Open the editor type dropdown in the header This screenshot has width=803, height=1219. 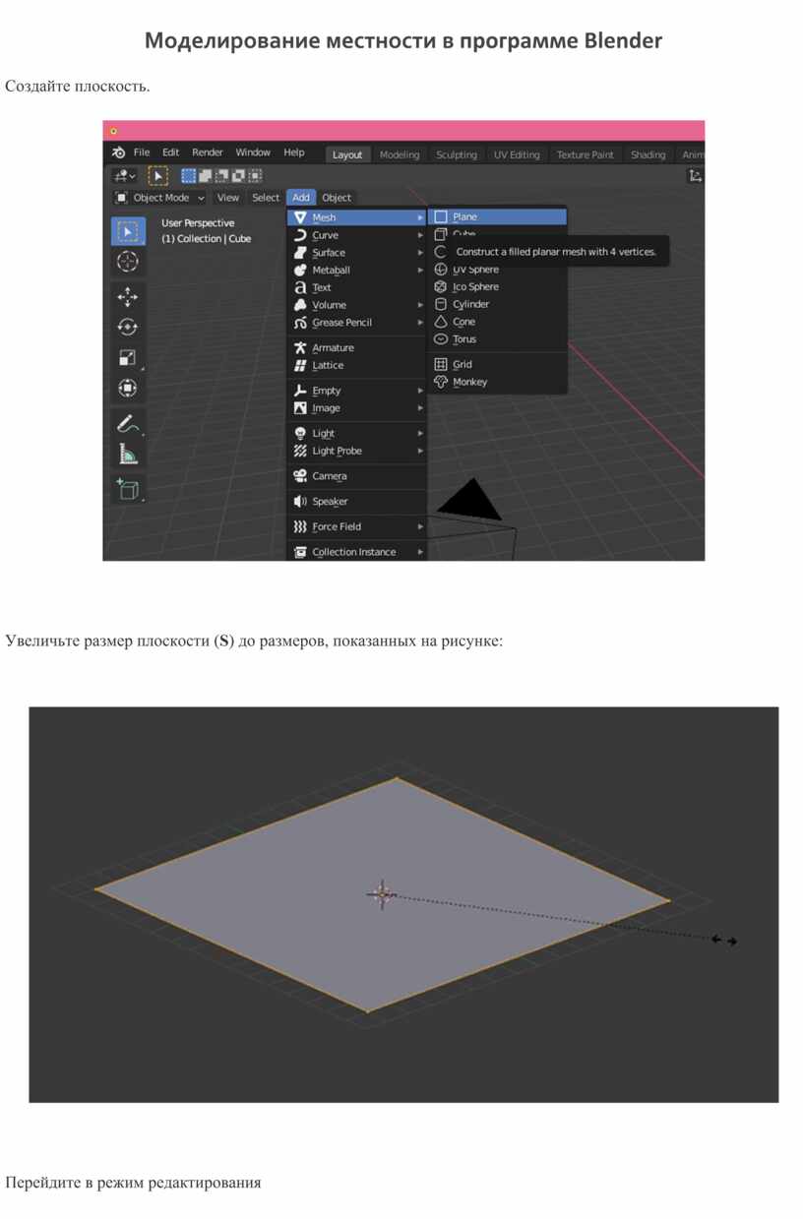click(125, 176)
